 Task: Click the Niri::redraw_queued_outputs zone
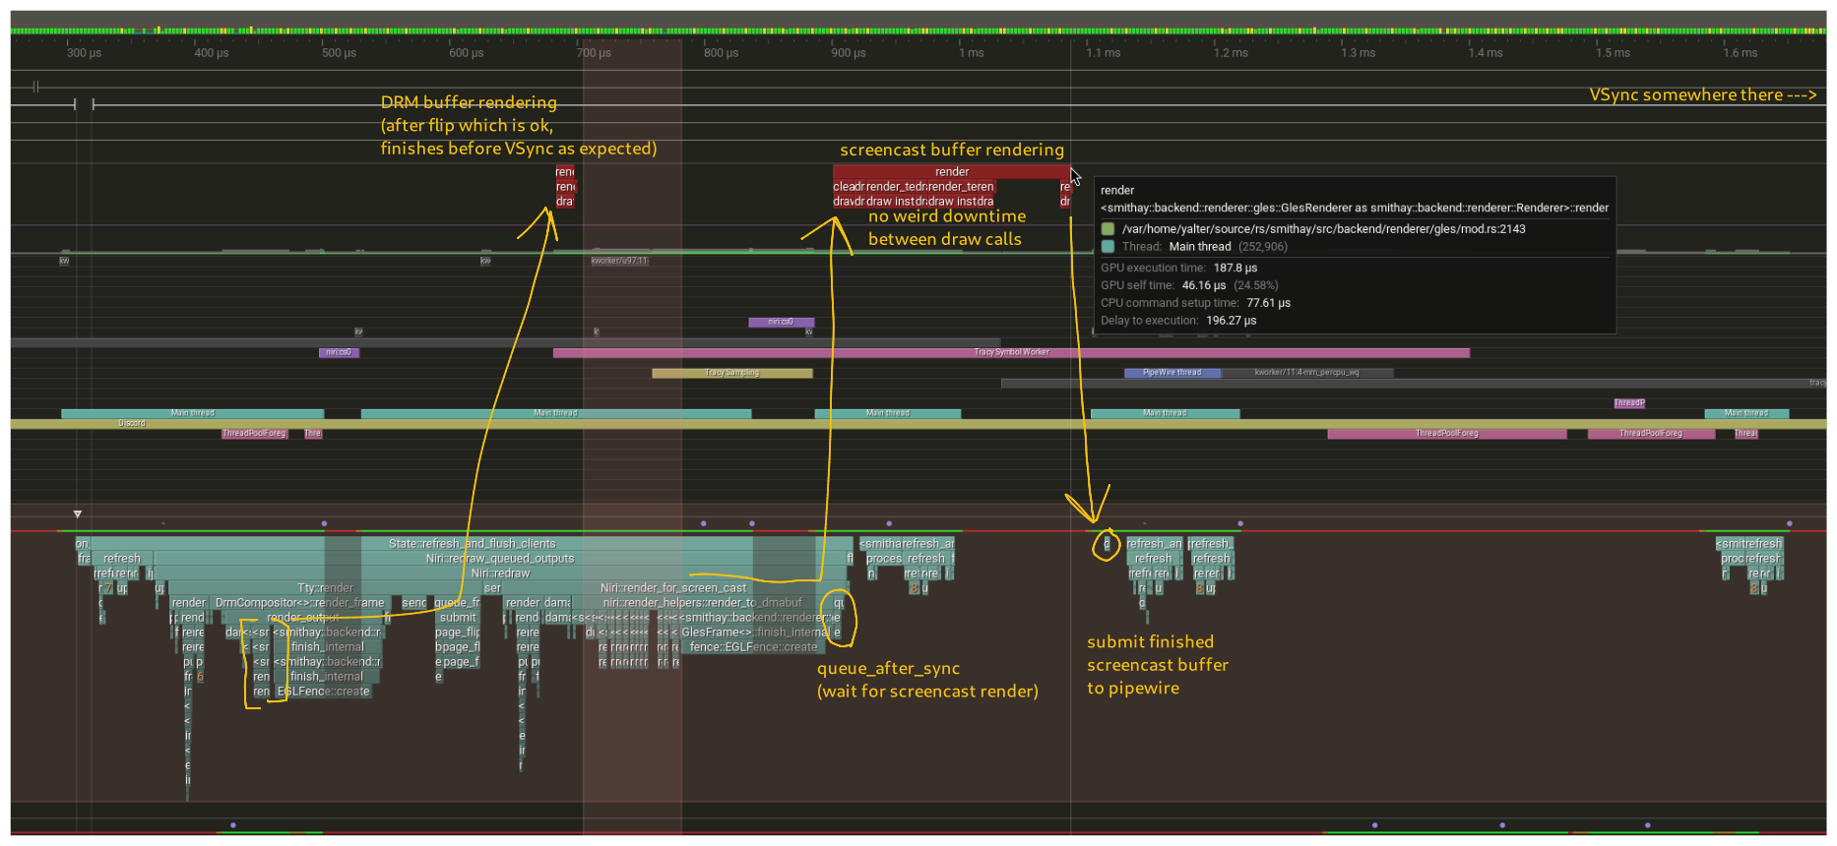point(499,559)
